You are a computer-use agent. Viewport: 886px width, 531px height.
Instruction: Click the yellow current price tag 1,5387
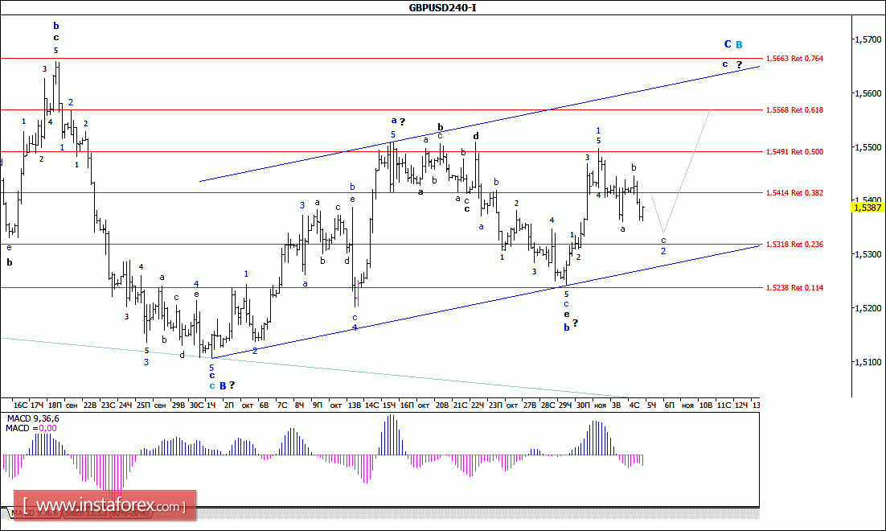868,208
